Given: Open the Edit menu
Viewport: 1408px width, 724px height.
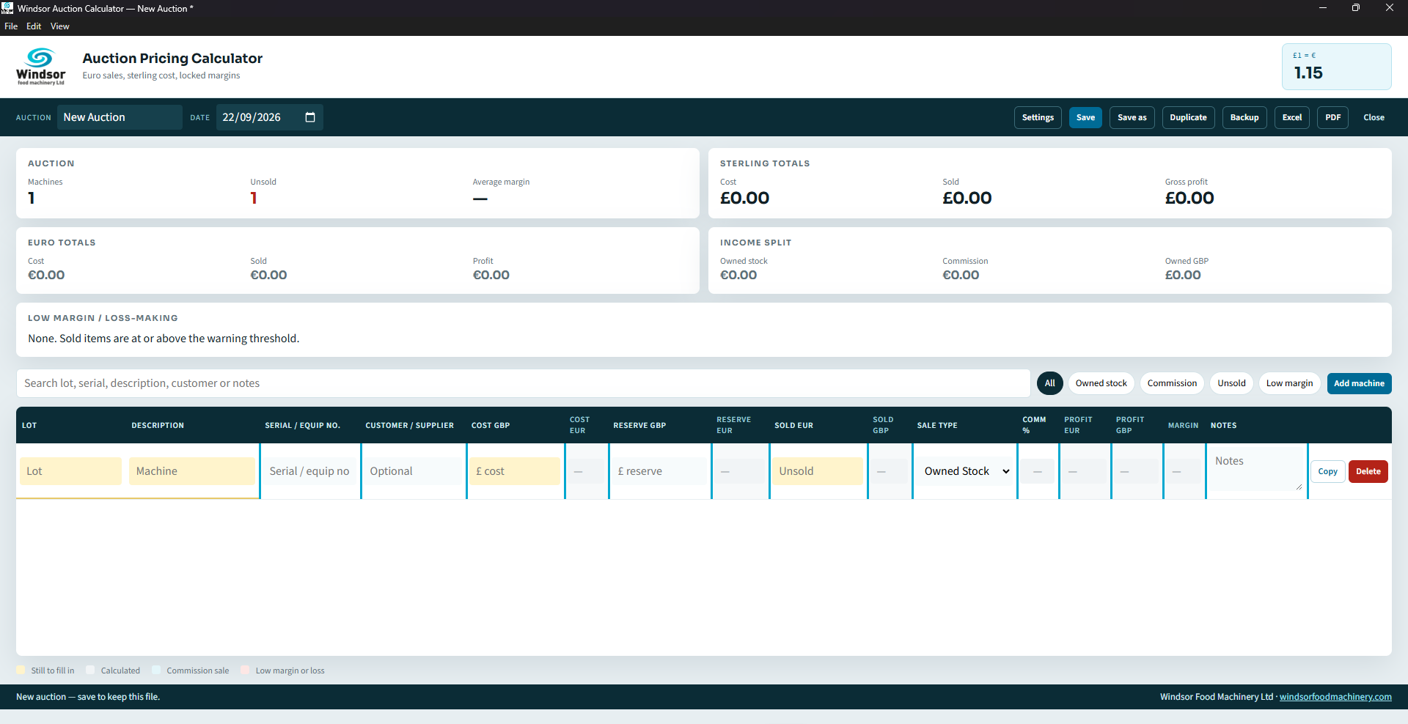Looking at the screenshot, I should point(34,26).
